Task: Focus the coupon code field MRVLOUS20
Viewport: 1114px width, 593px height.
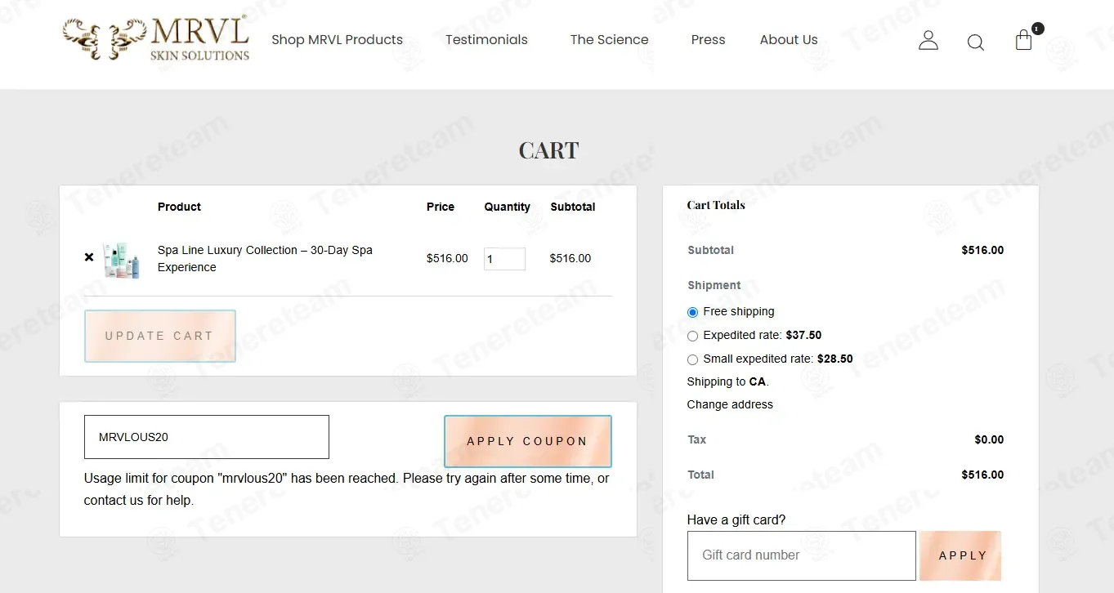Action: click(207, 437)
